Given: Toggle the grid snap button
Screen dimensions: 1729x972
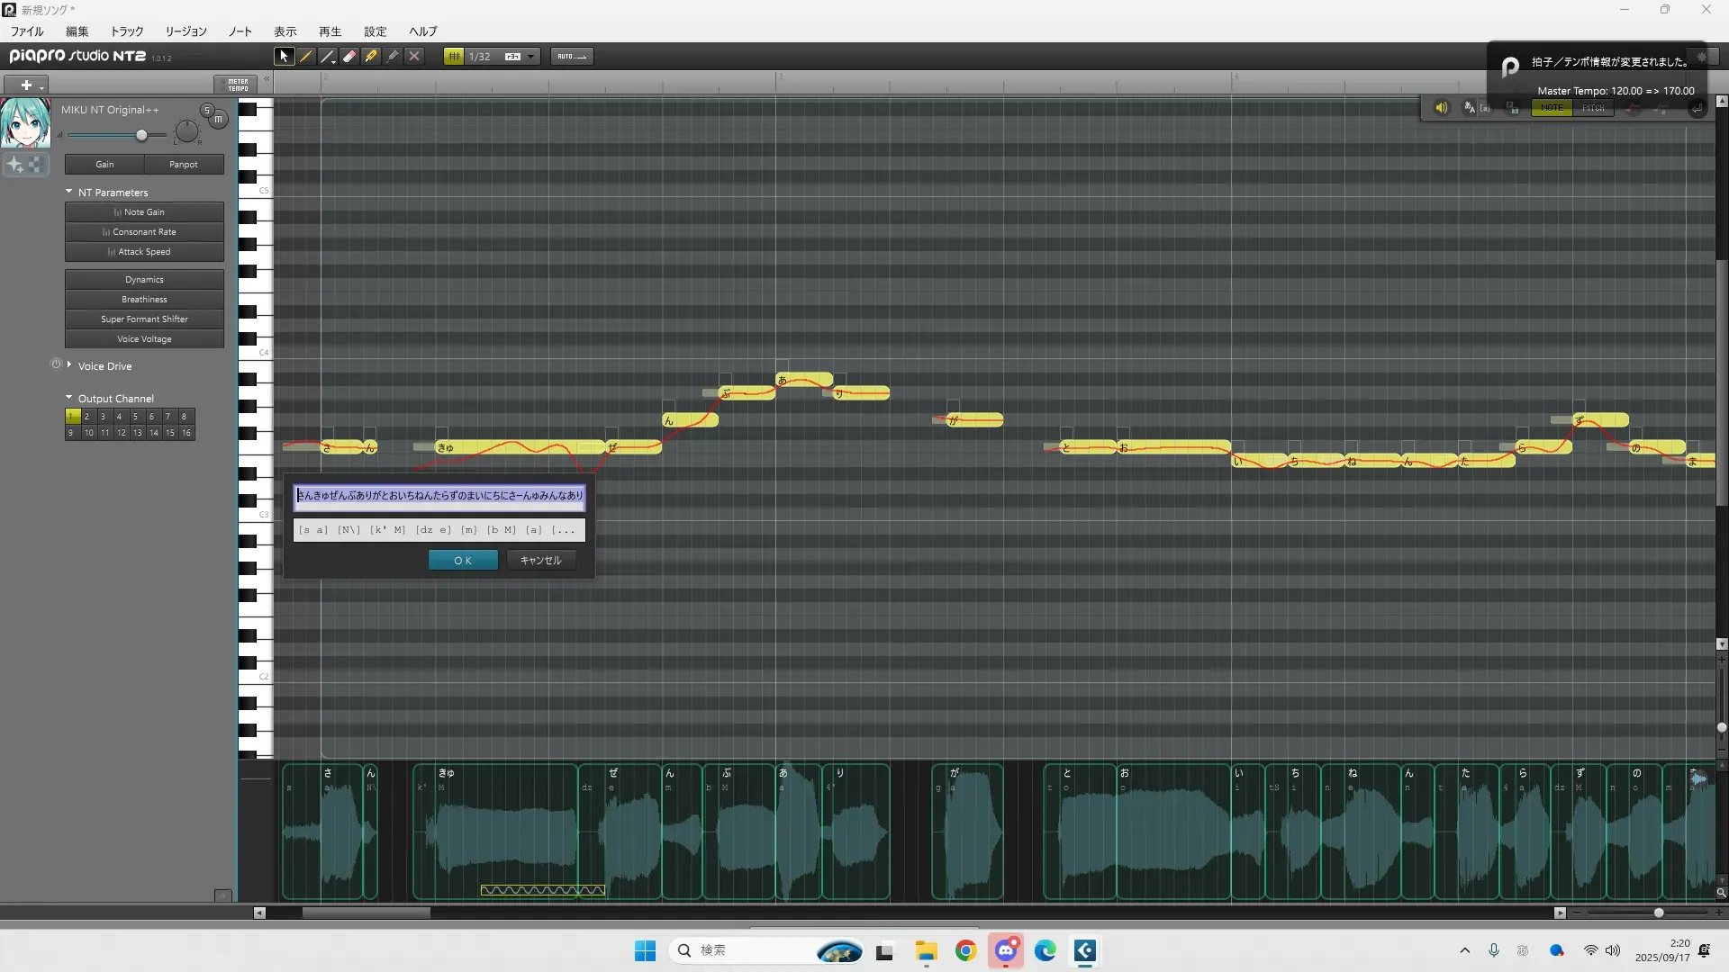Looking at the screenshot, I should (x=454, y=56).
